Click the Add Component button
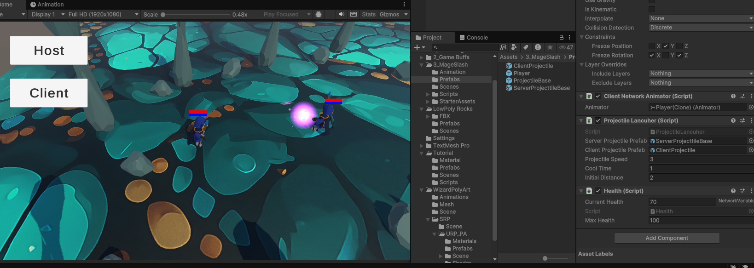The width and height of the screenshot is (754, 268). click(667, 238)
